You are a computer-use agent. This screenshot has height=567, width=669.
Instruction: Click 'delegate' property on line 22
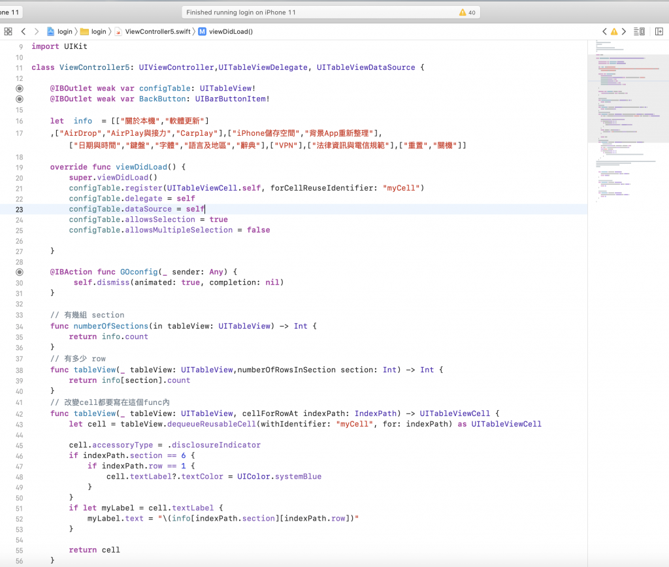[144, 199]
